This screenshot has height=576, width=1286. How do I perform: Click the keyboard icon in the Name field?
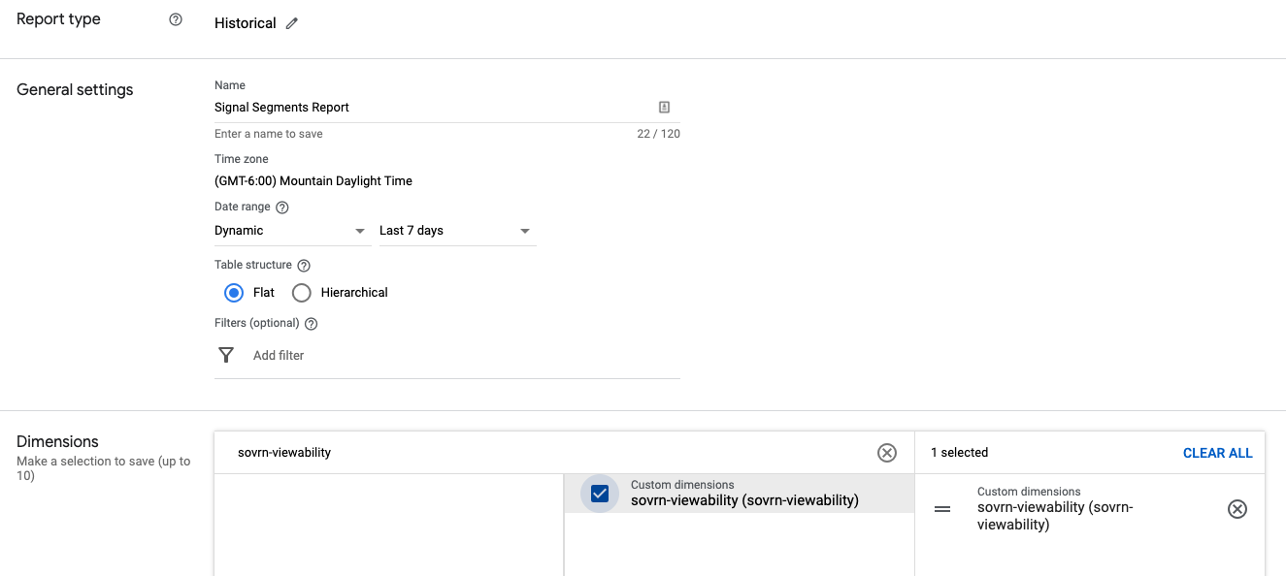(x=666, y=107)
